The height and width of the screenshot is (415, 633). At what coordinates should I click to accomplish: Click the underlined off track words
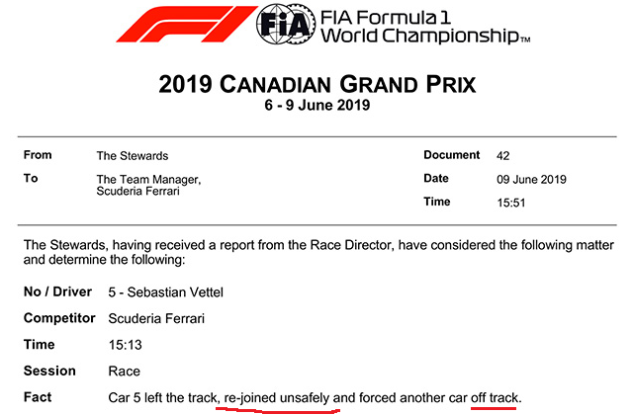(x=495, y=398)
